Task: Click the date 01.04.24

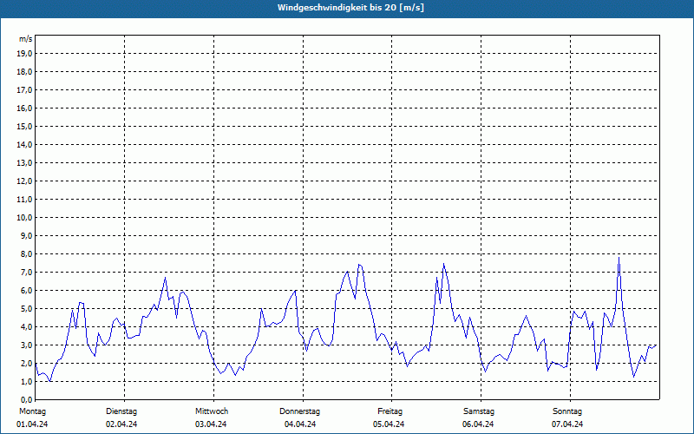Action: pyautogui.click(x=32, y=424)
